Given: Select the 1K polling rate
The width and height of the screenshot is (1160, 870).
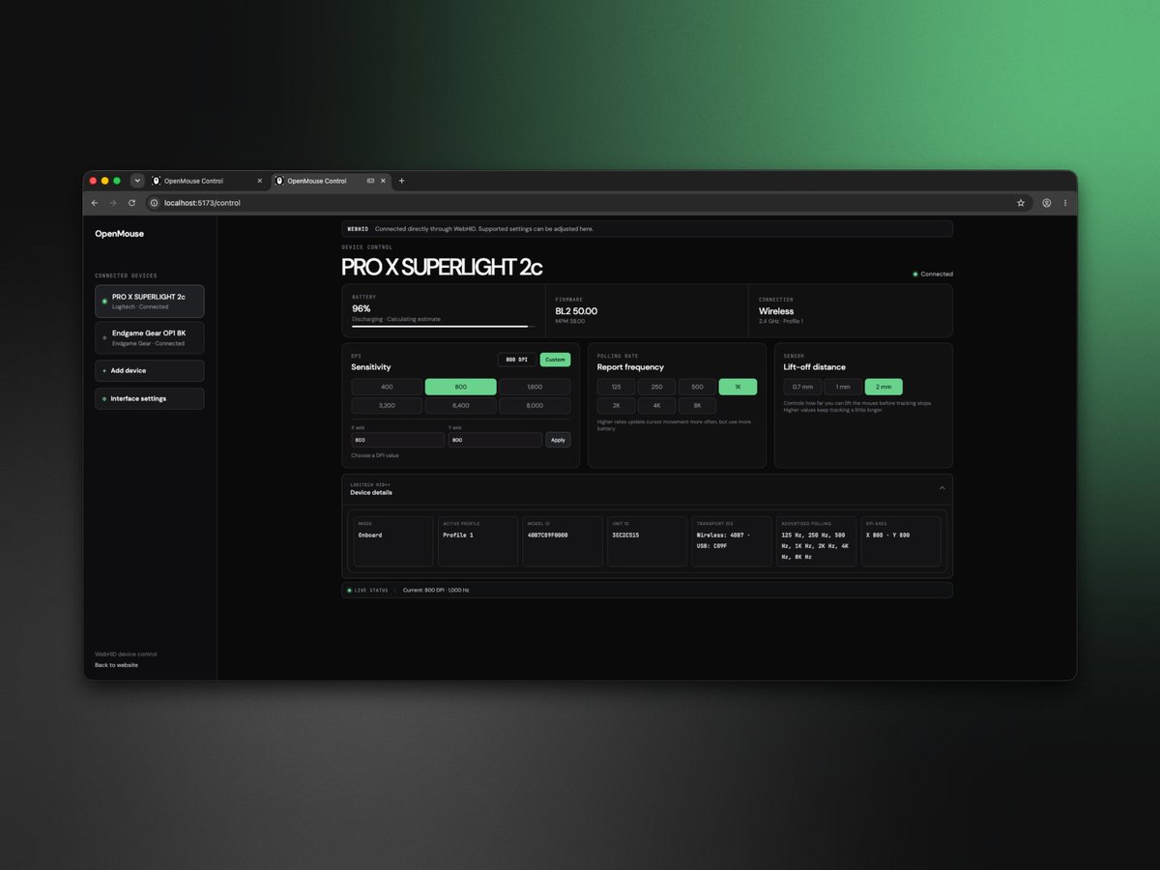Looking at the screenshot, I should (738, 387).
